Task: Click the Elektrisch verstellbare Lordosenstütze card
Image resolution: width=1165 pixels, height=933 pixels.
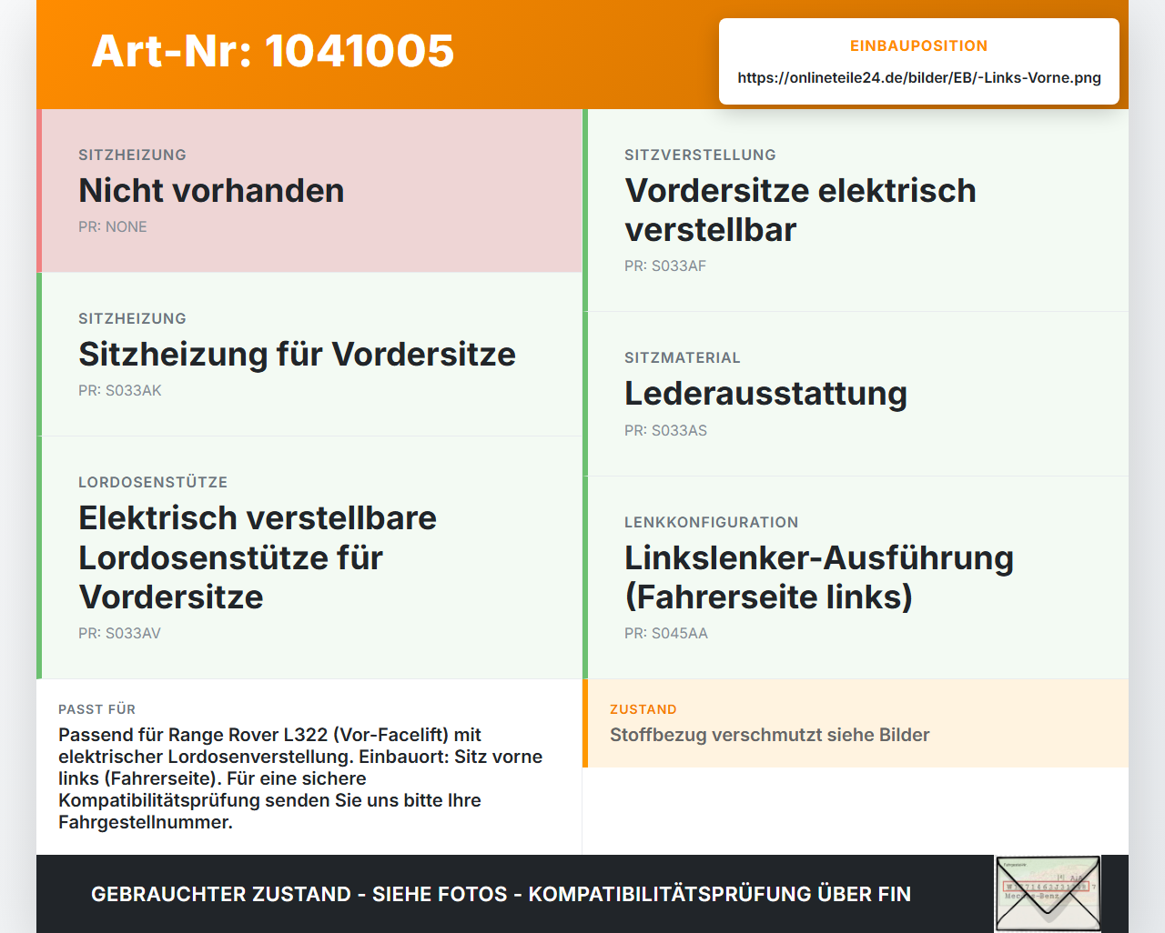Action: pos(309,557)
